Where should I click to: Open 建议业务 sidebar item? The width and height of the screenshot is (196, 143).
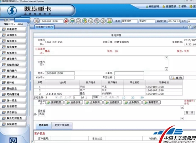[14, 59]
